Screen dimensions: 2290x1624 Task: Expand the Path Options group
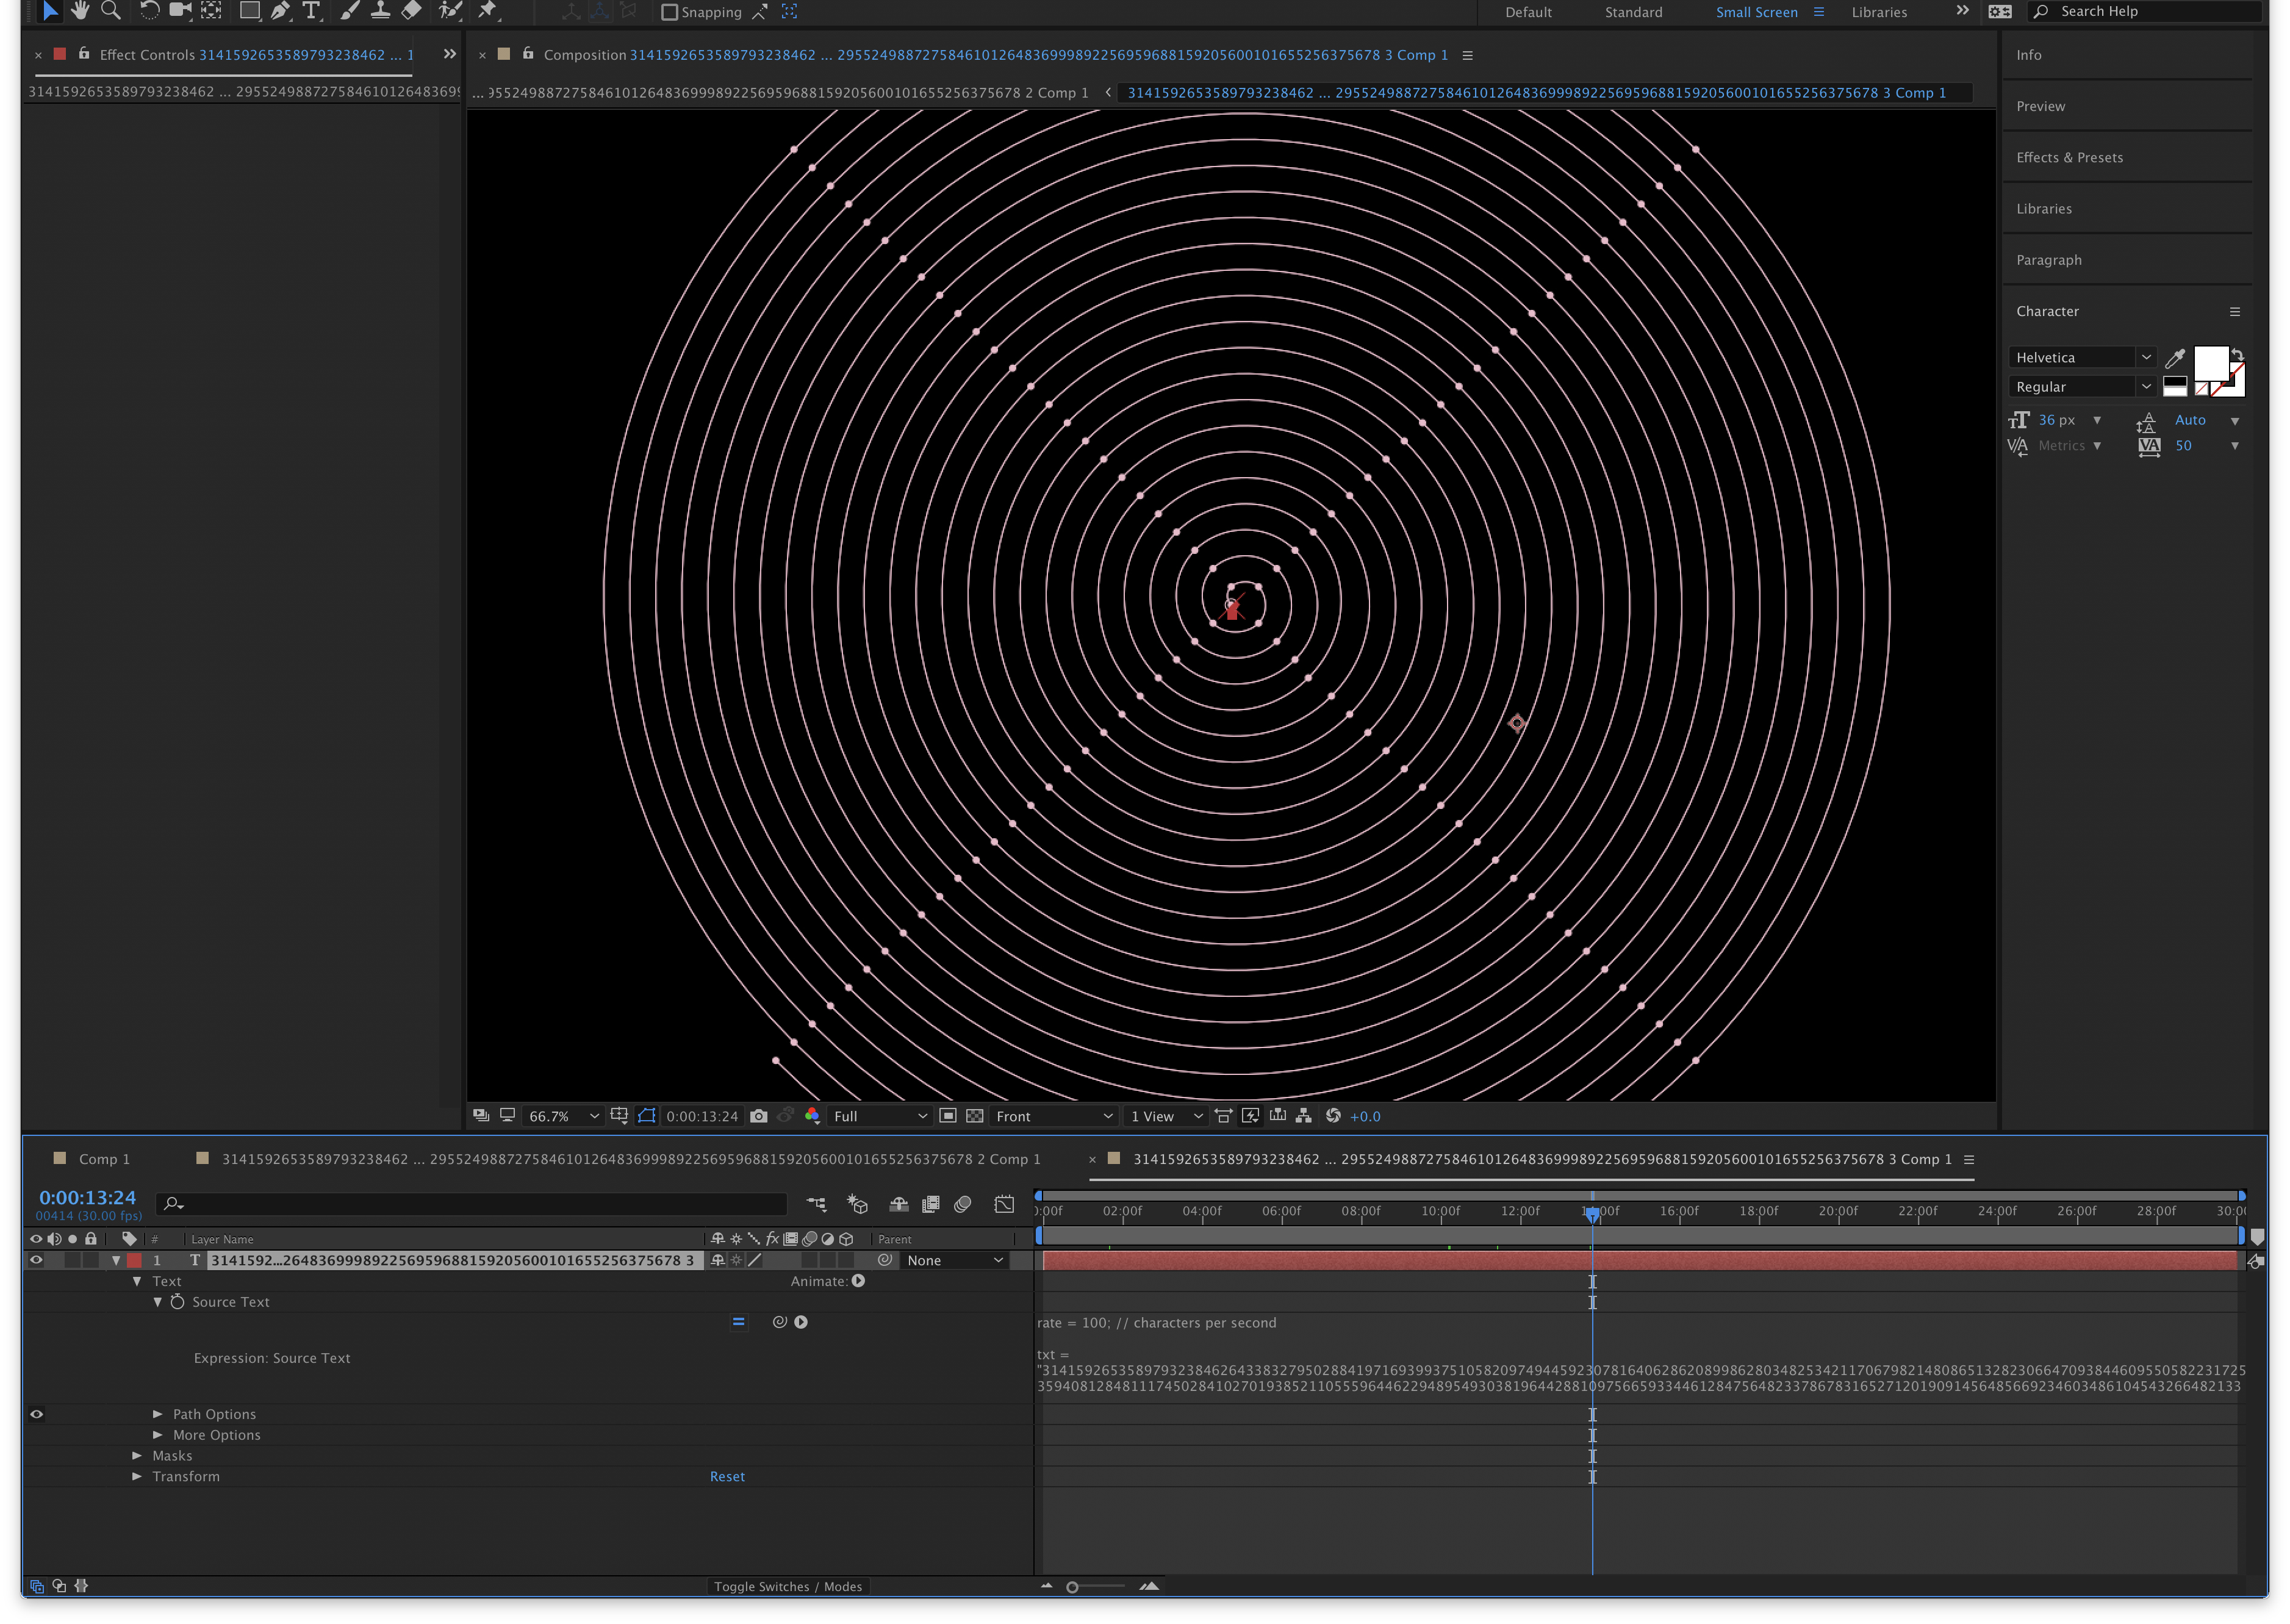click(157, 1414)
